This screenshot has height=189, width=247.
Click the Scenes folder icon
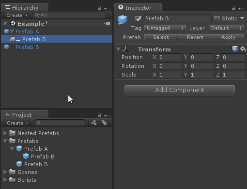coord(13,172)
